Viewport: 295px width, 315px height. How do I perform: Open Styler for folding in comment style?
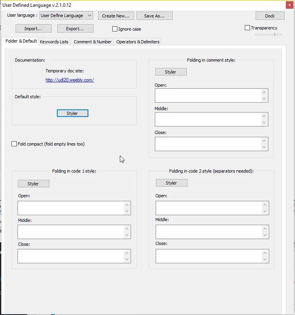click(x=170, y=72)
